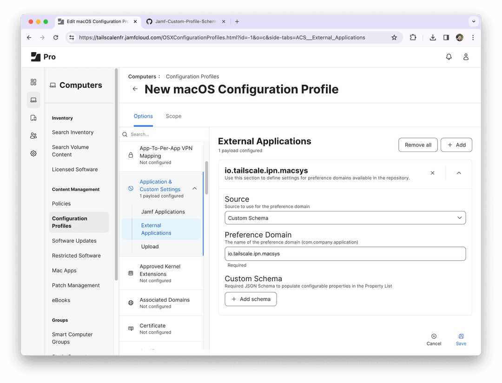Viewport: 502px width, 383px height.
Task: Collapse the Application & Custom Settings section
Action: pos(194,188)
